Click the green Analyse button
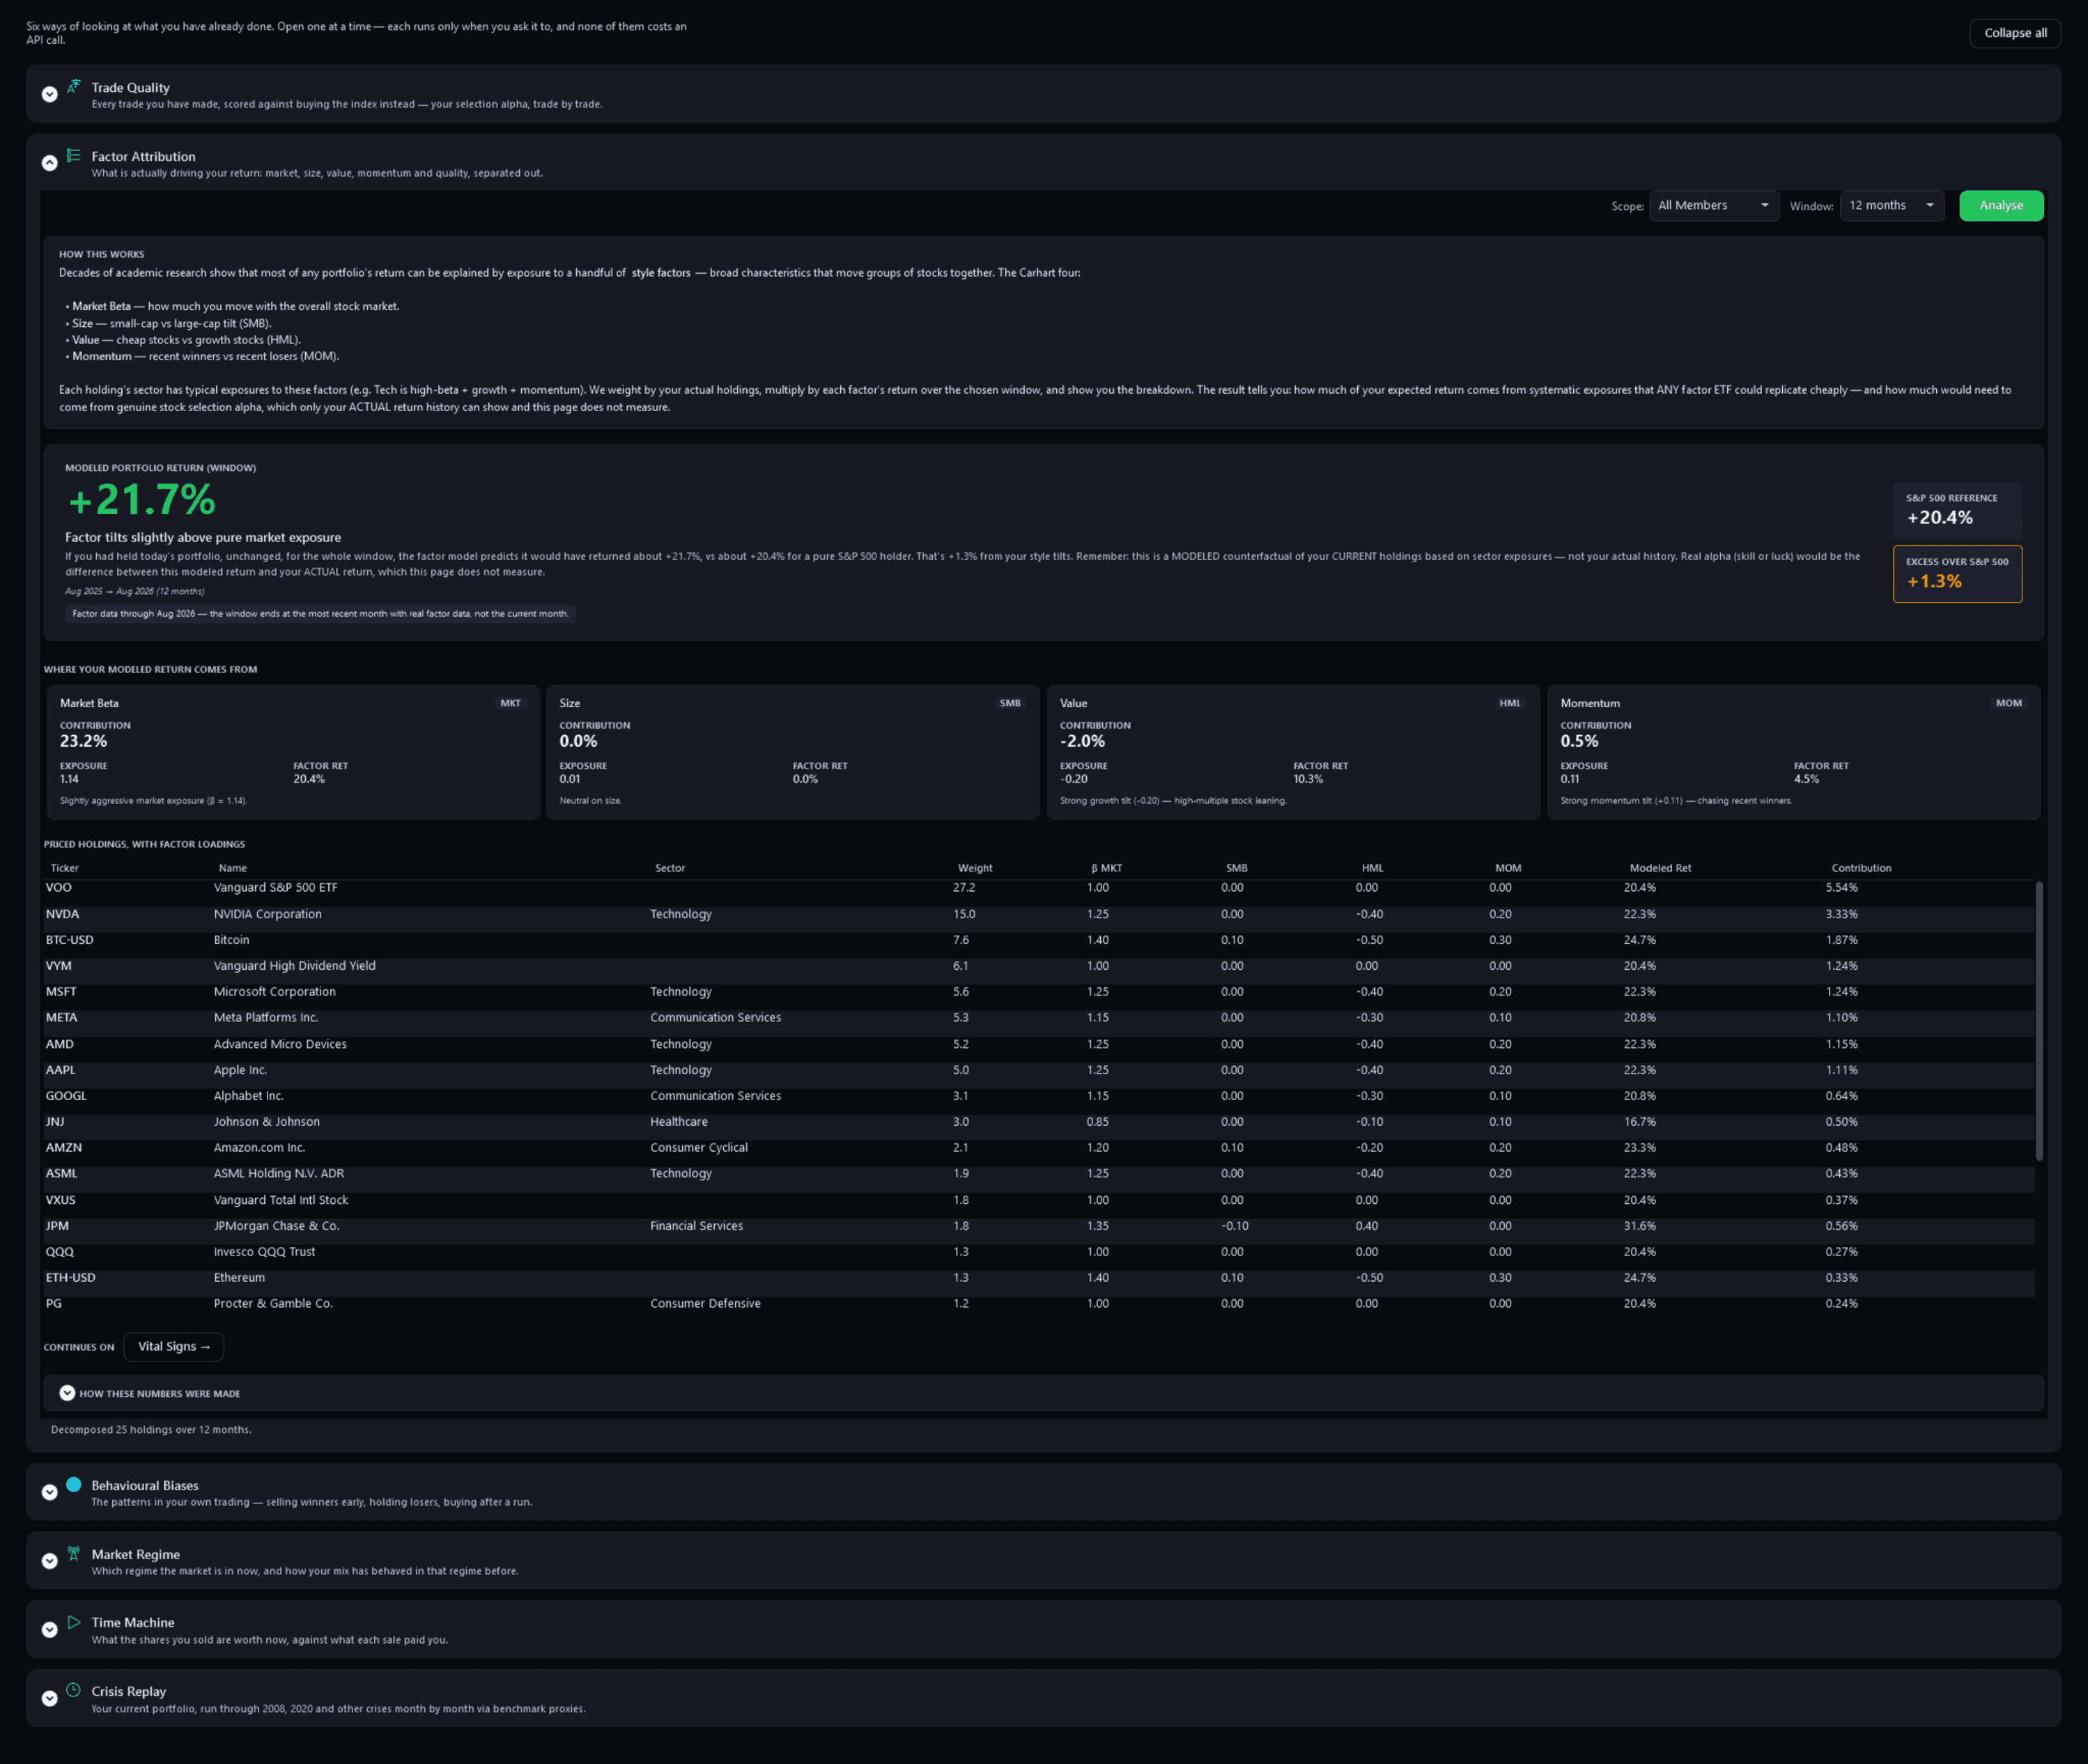Image resolution: width=2088 pixels, height=1764 pixels. point(2001,205)
